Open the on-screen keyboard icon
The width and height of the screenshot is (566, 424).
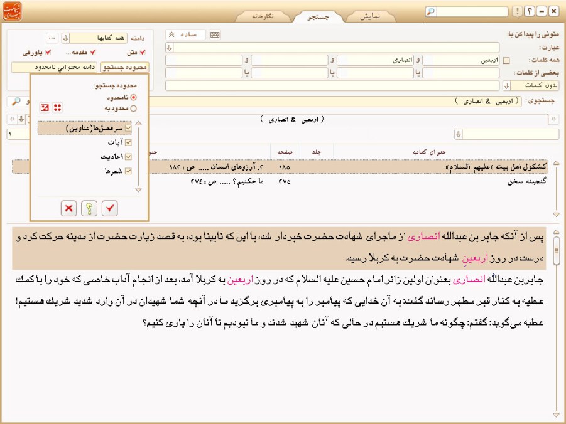coord(215,34)
